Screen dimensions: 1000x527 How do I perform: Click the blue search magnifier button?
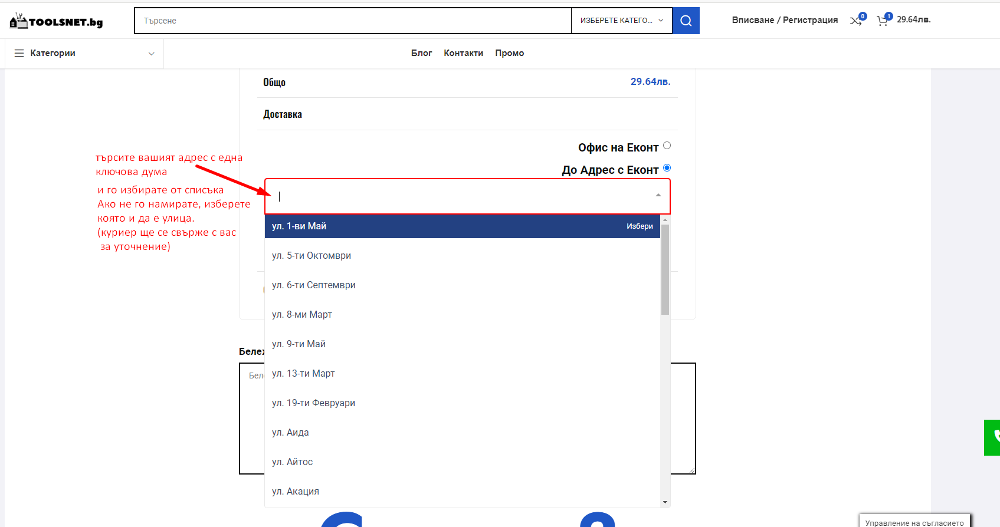[x=686, y=21]
